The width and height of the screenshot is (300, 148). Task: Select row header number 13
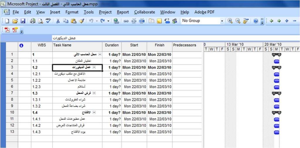(x=12, y=132)
